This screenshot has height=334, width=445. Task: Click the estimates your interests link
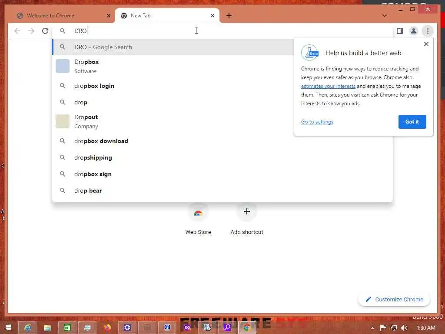coord(328,86)
